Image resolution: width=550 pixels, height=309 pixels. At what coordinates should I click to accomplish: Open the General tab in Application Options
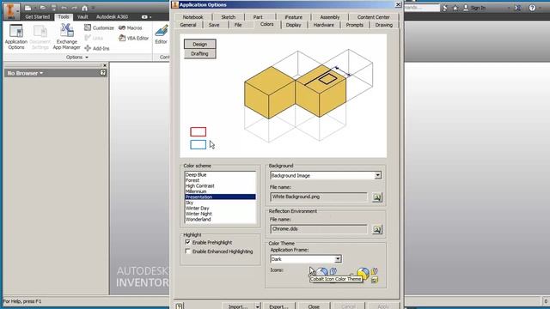[188, 25]
